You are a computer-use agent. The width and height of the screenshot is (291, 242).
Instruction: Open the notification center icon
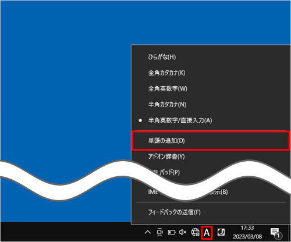point(276,233)
